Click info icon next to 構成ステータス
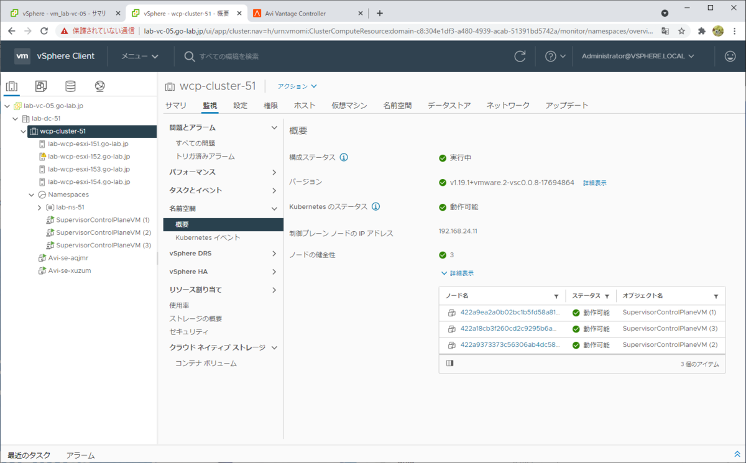This screenshot has height=463, width=746. tap(344, 157)
